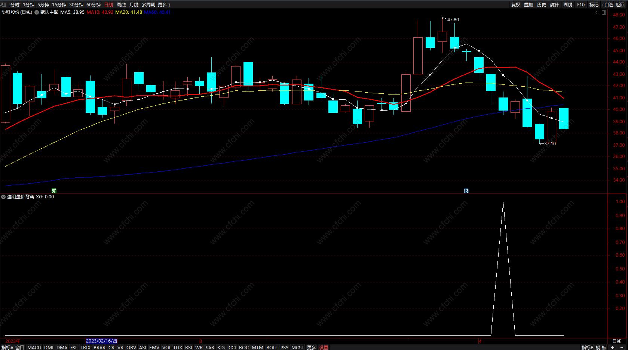Screen dimensions: 628x350
Task: Click the minus zoom-out button at bottom right
Action: [x=622, y=347]
